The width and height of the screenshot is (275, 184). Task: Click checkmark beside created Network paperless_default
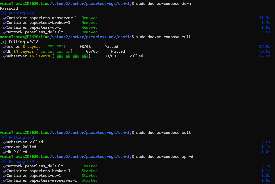coord(5,166)
